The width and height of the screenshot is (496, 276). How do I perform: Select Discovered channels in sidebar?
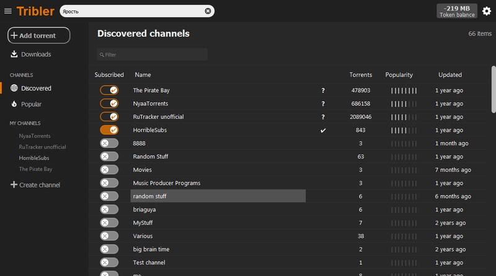[36, 88]
